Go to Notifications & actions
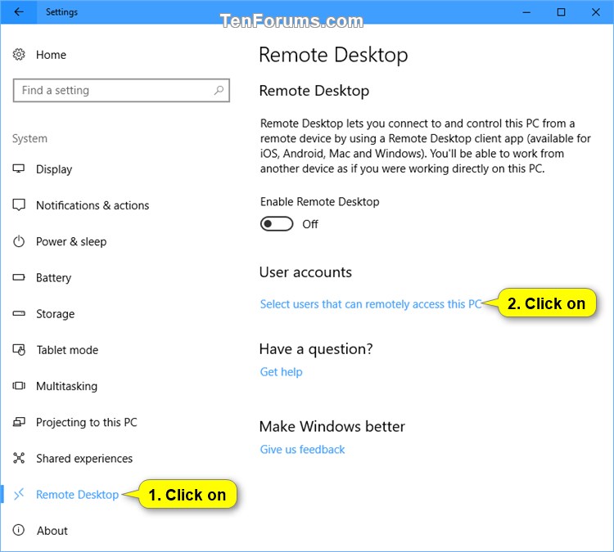 coord(93,205)
